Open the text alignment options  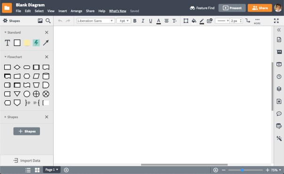(166, 21)
